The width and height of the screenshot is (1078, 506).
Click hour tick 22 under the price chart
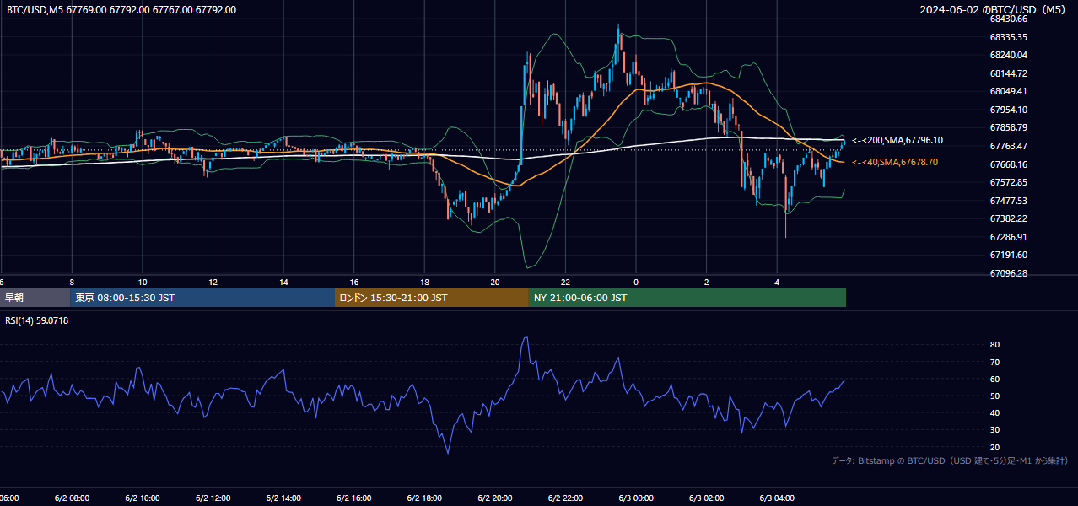(566, 282)
